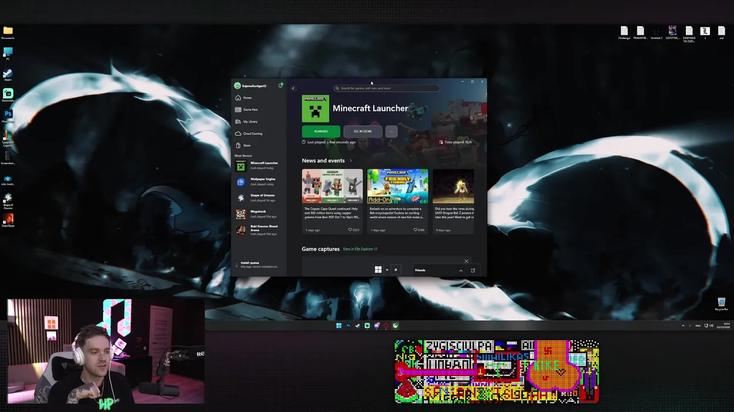Viewport: 734px width, 412px height.
Task: Pop out the Friends panel
Action: pos(473,270)
